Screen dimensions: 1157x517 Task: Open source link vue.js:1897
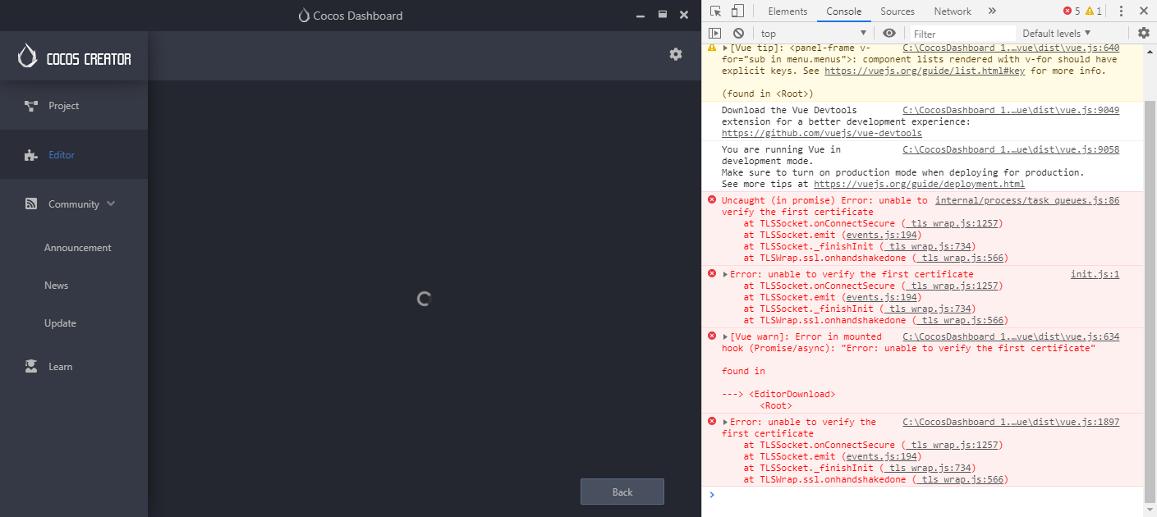(1011, 422)
